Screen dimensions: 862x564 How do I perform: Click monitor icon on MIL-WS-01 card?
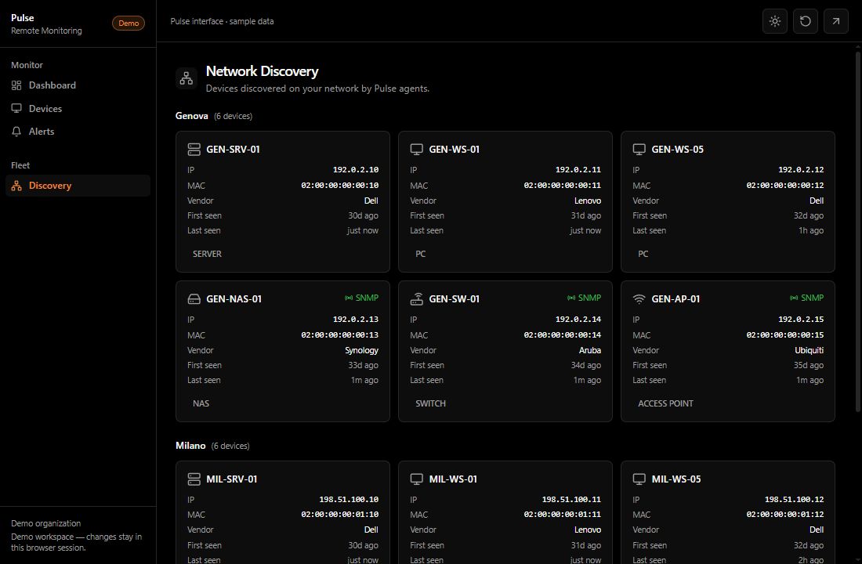click(417, 479)
